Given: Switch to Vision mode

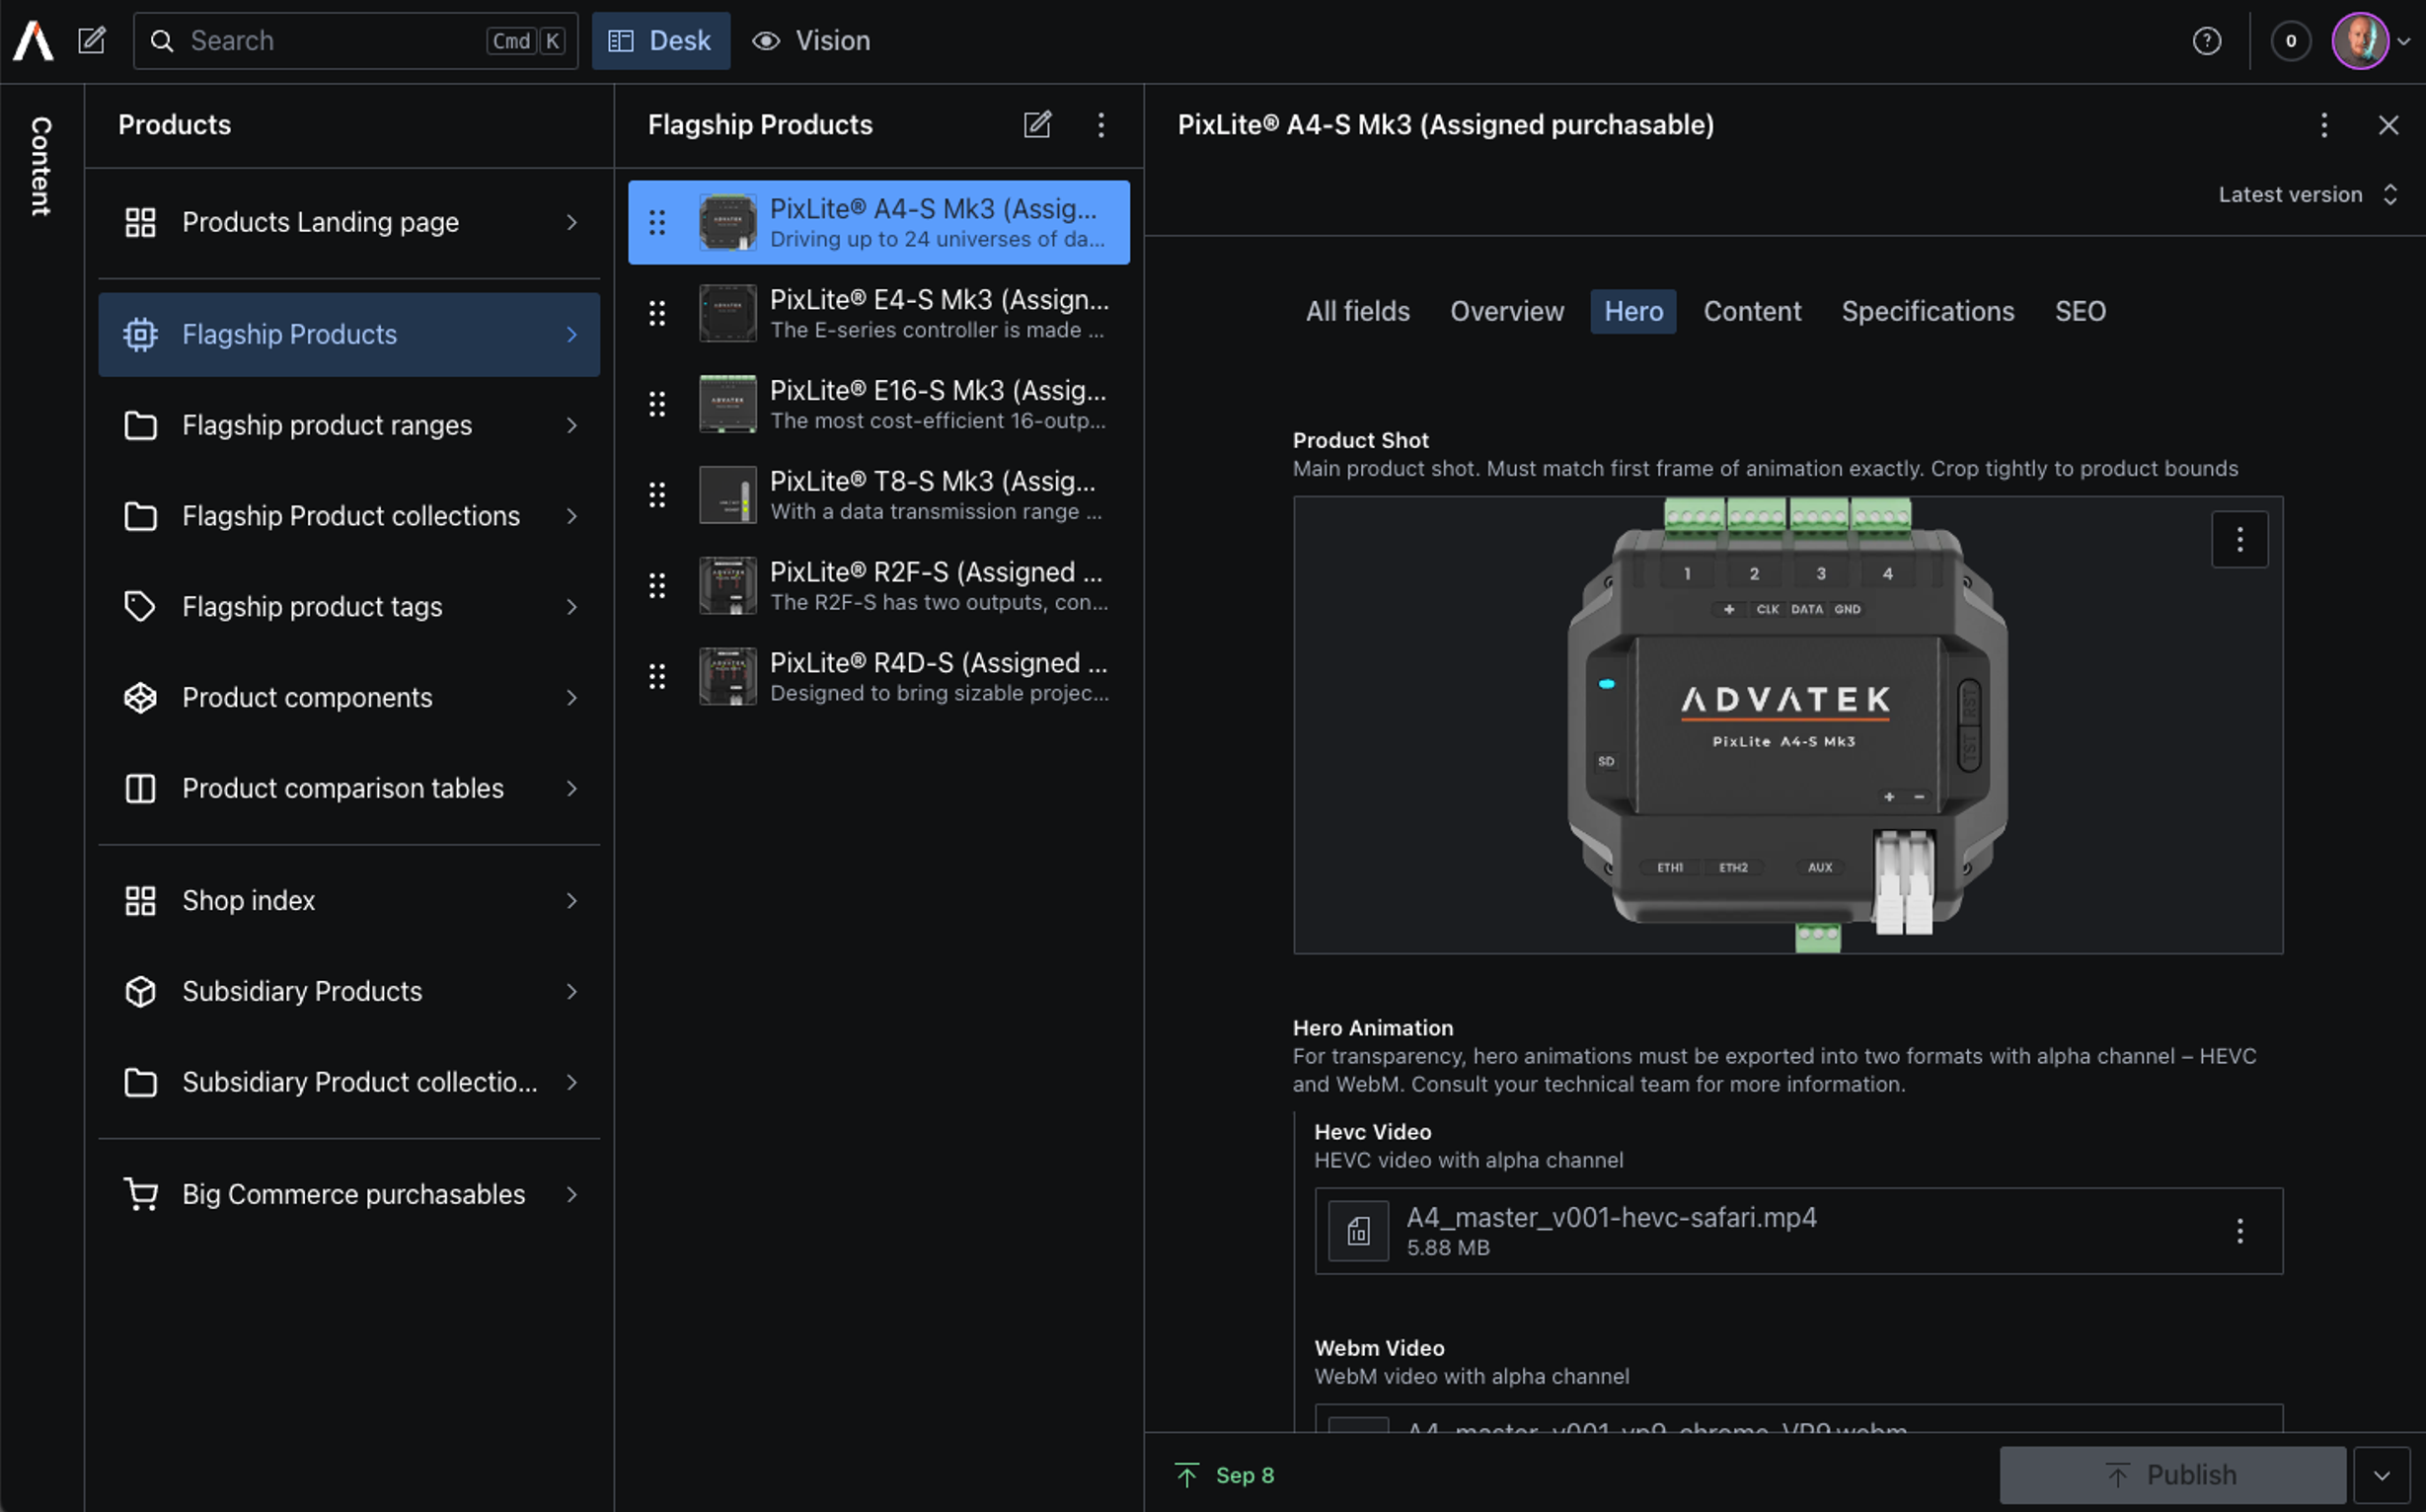Looking at the screenshot, I should pos(811,41).
